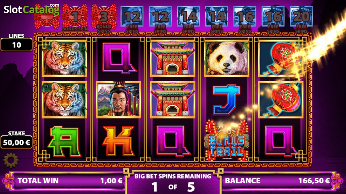Select the top temple gate symbol
The height and width of the screenshot is (194, 346).
172,58
